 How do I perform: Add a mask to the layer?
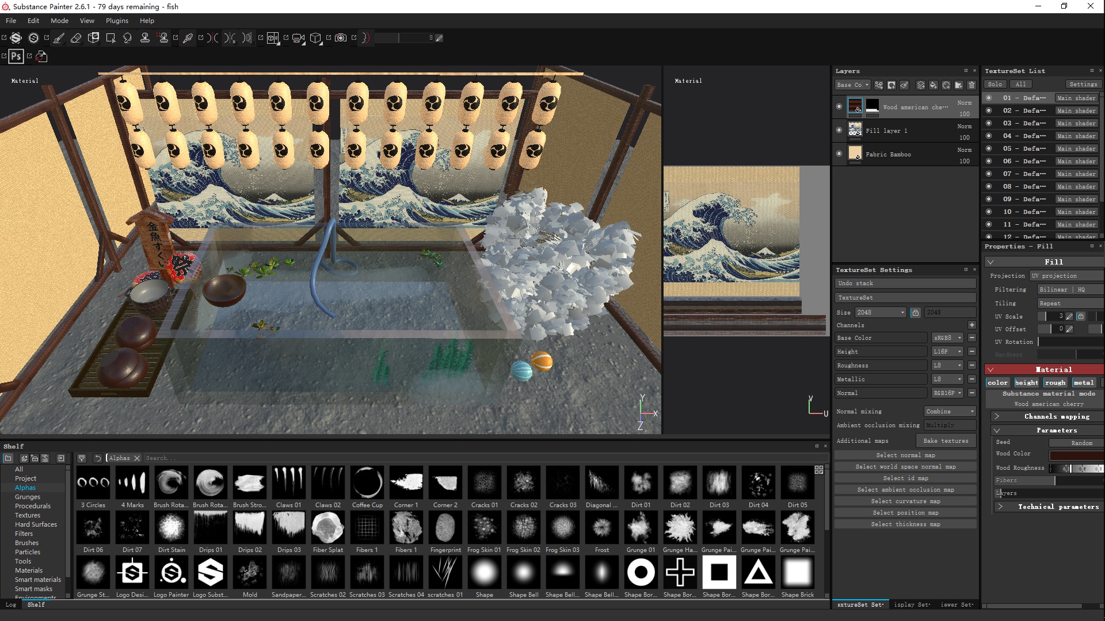[x=891, y=85]
